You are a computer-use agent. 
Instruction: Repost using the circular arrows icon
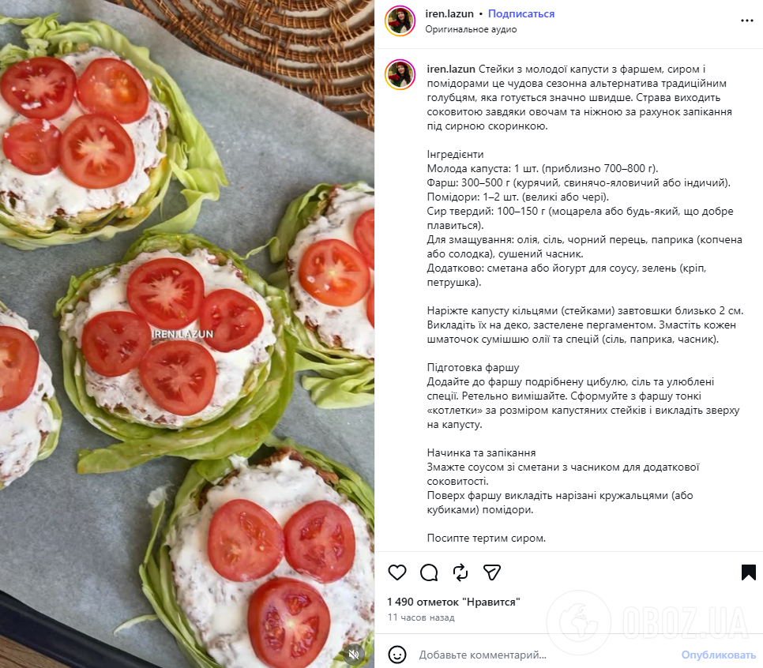click(x=460, y=572)
